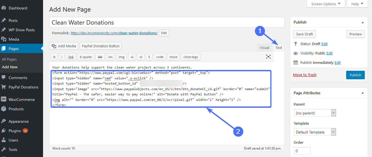Click the Plugins update count badge

pyautogui.click(x=25, y=131)
